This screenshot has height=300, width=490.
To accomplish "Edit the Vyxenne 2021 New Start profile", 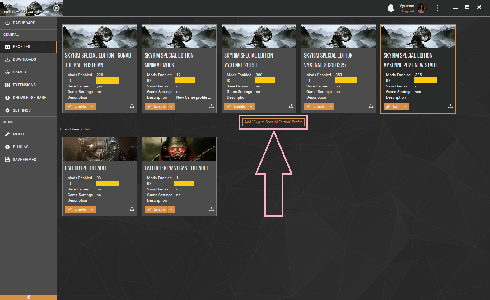I will click(393, 106).
